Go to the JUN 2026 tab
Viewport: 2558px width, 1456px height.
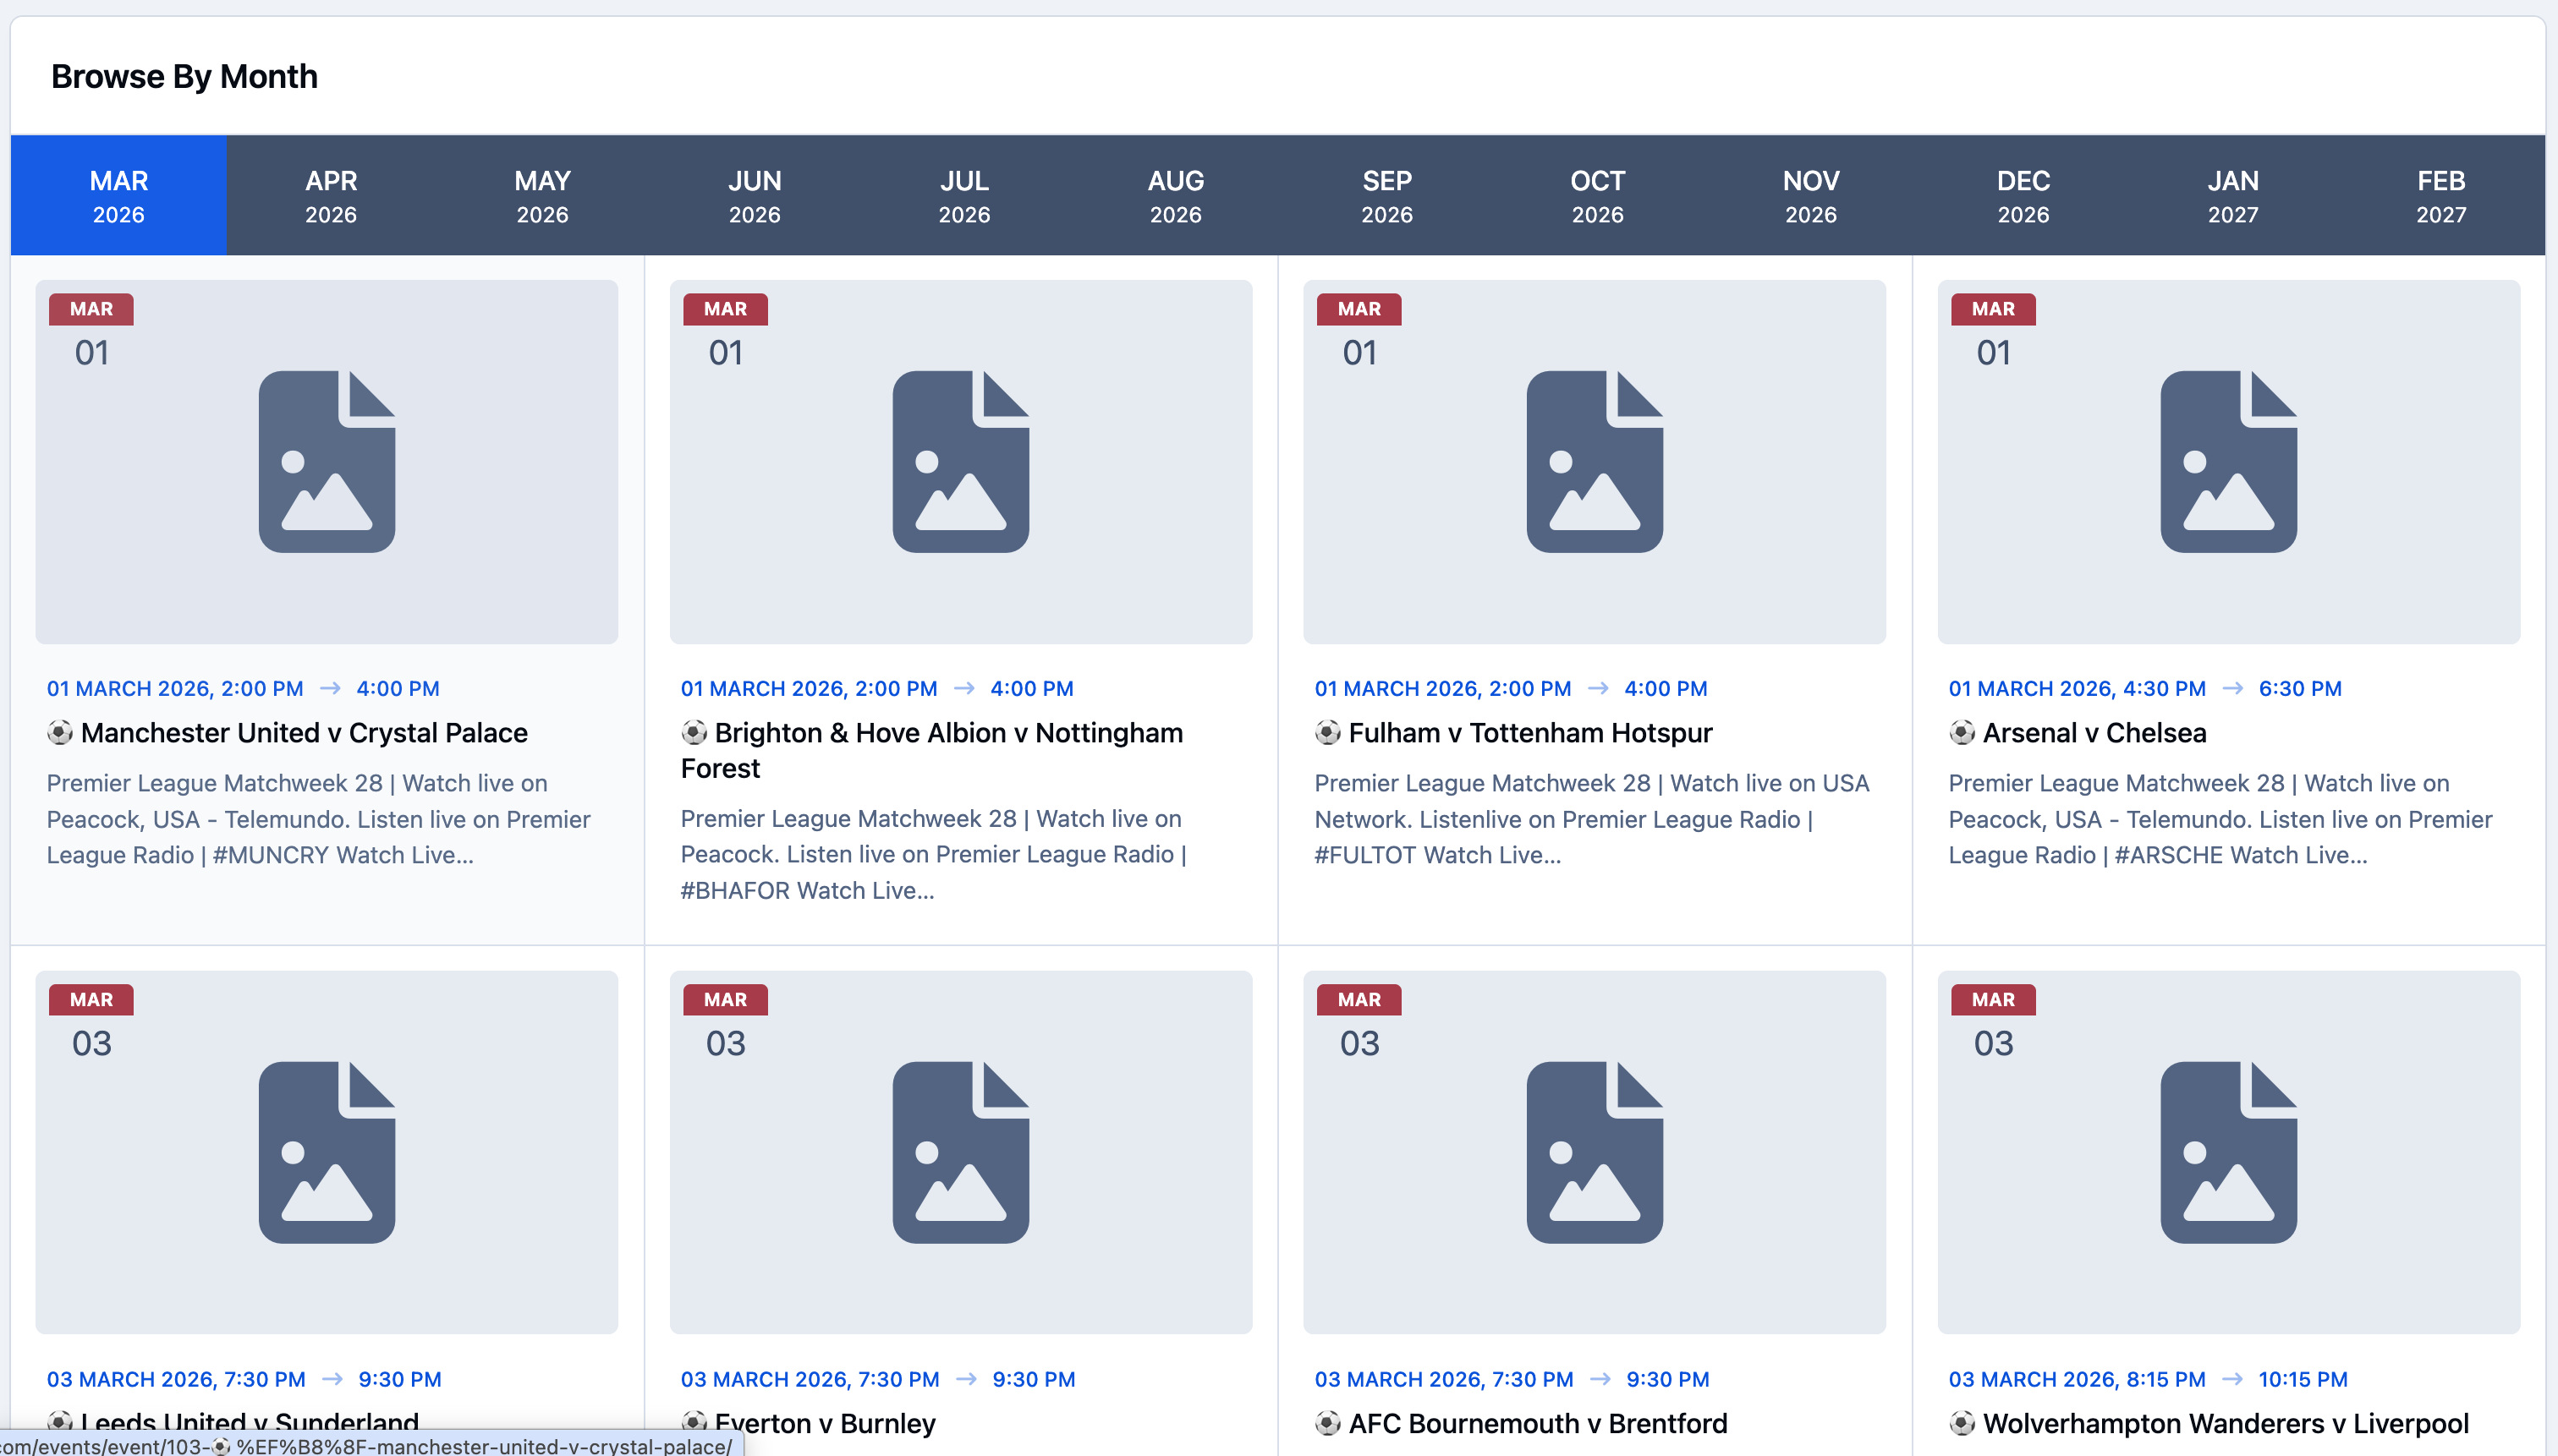pos(755,196)
